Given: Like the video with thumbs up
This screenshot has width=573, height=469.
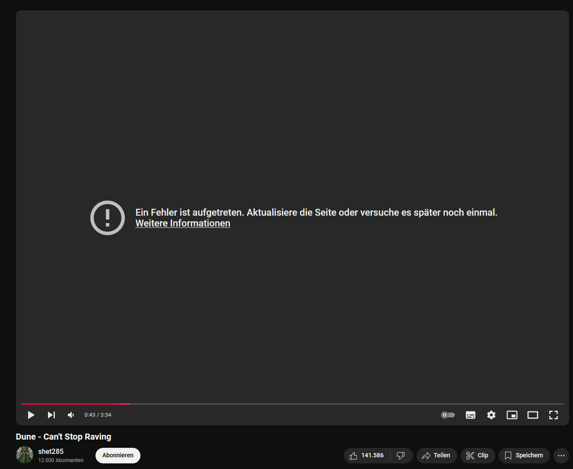Looking at the screenshot, I should point(366,456).
